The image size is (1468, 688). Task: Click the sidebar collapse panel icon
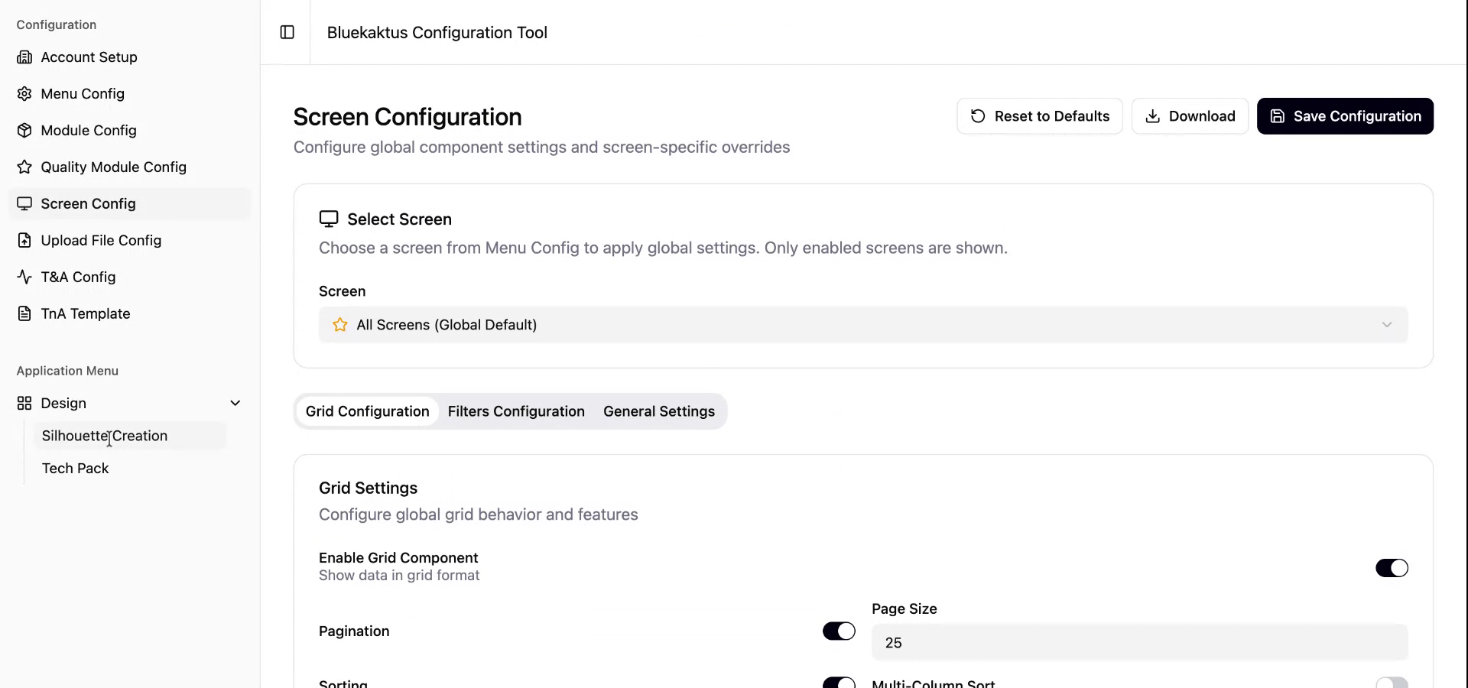tap(287, 32)
